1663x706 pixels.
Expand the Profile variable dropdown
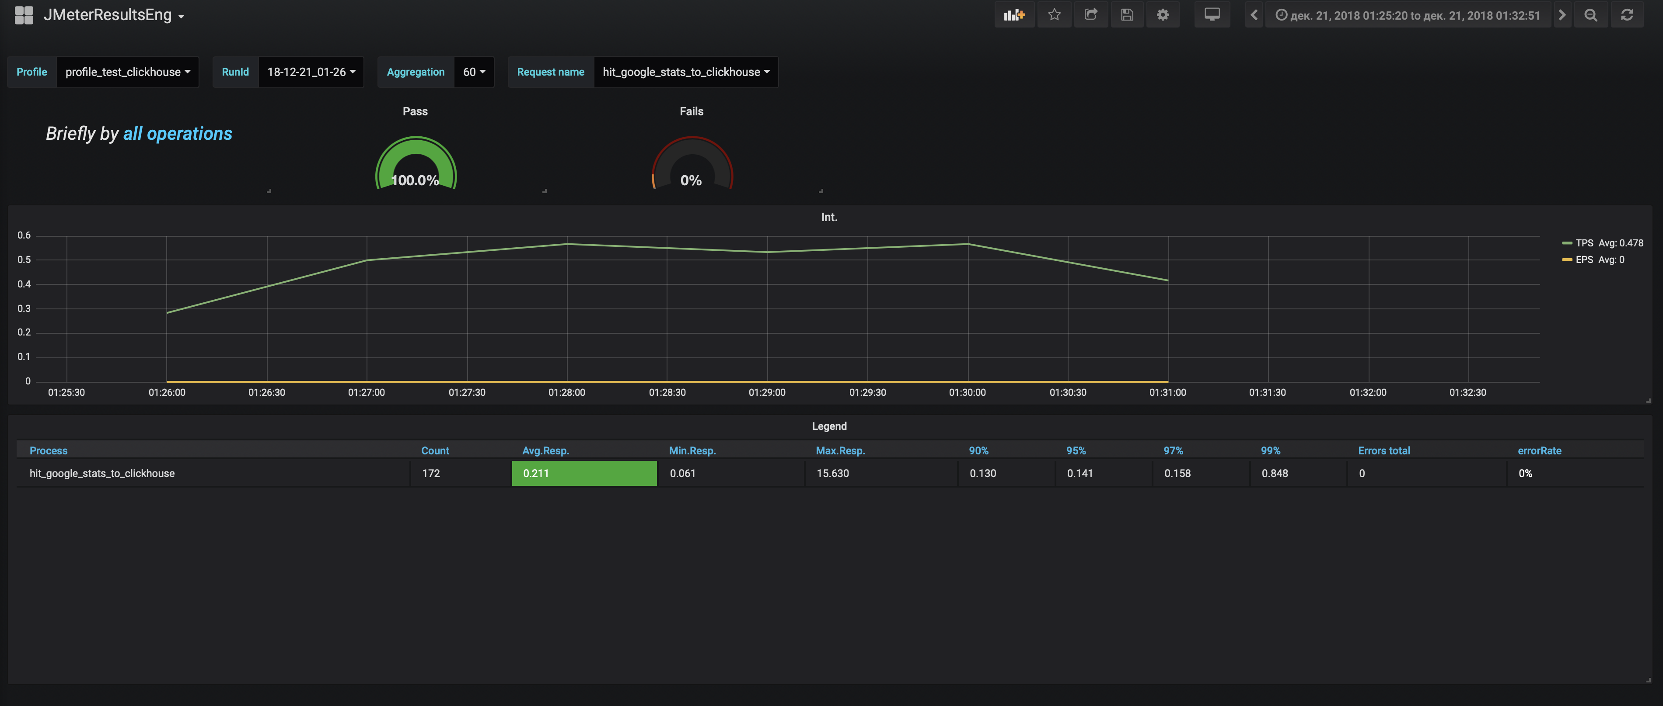pos(127,72)
